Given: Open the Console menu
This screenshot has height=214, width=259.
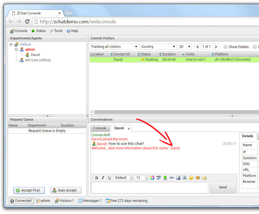Looking at the screenshot, I should click(x=19, y=31).
